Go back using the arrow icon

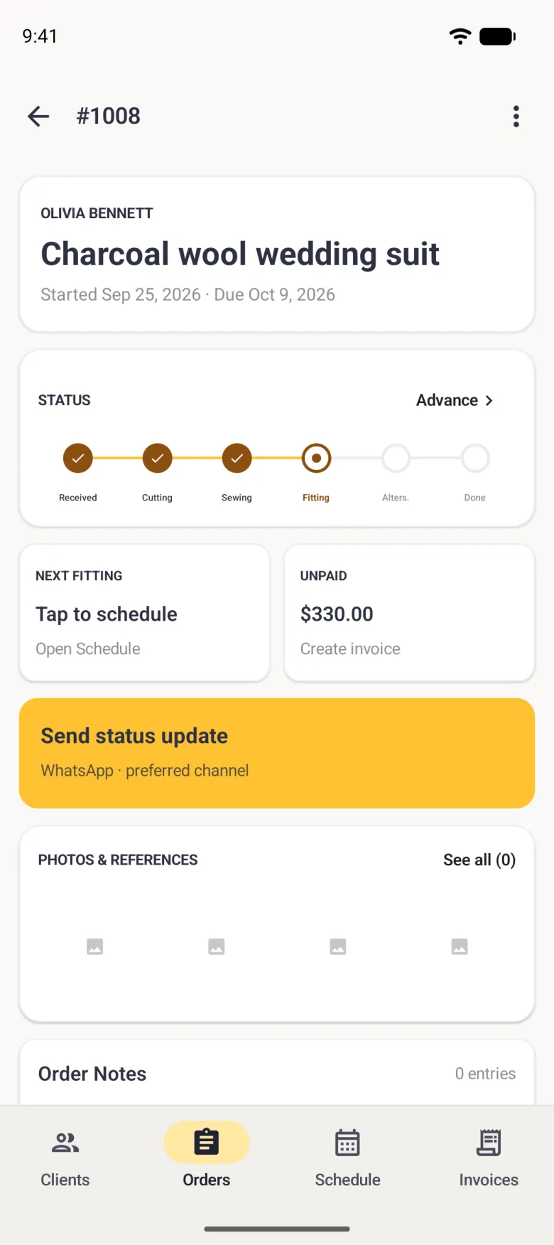point(38,116)
